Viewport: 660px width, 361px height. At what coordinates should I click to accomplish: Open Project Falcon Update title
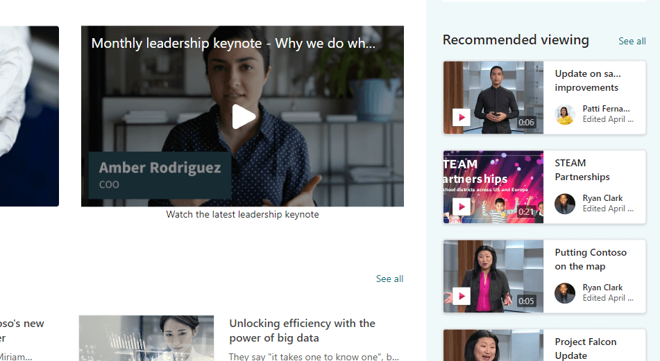586,349
